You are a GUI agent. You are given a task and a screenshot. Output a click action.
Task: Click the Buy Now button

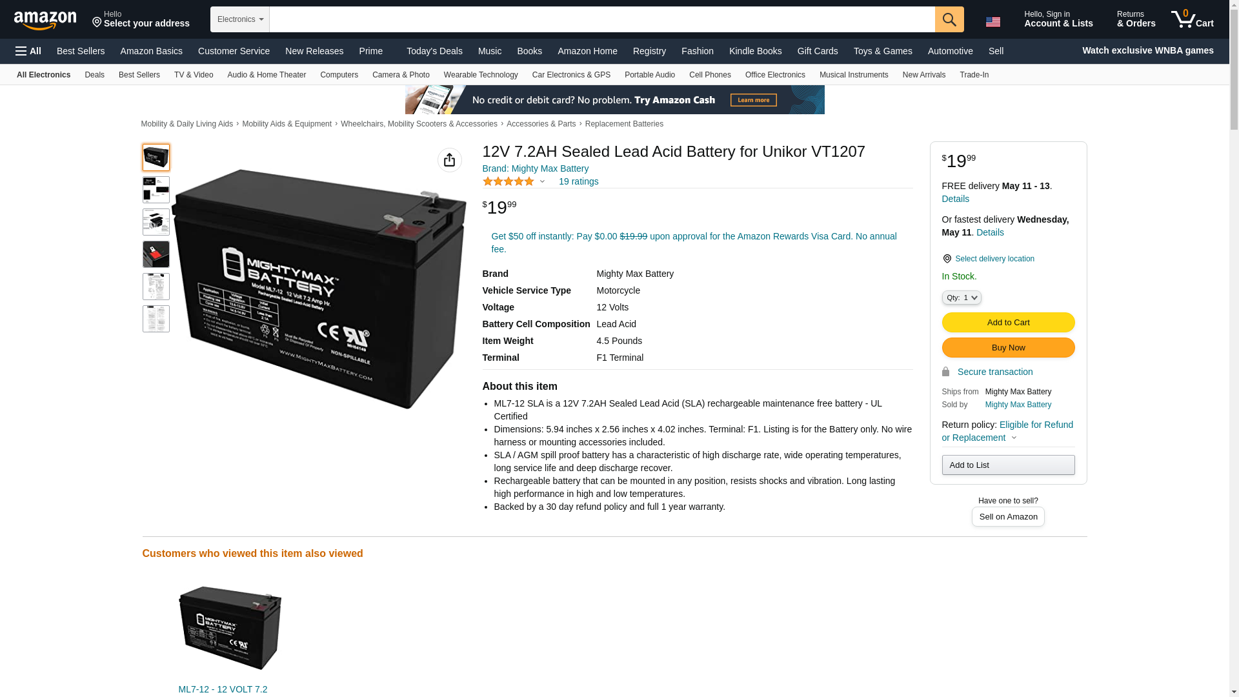(x=1008, y=348)
